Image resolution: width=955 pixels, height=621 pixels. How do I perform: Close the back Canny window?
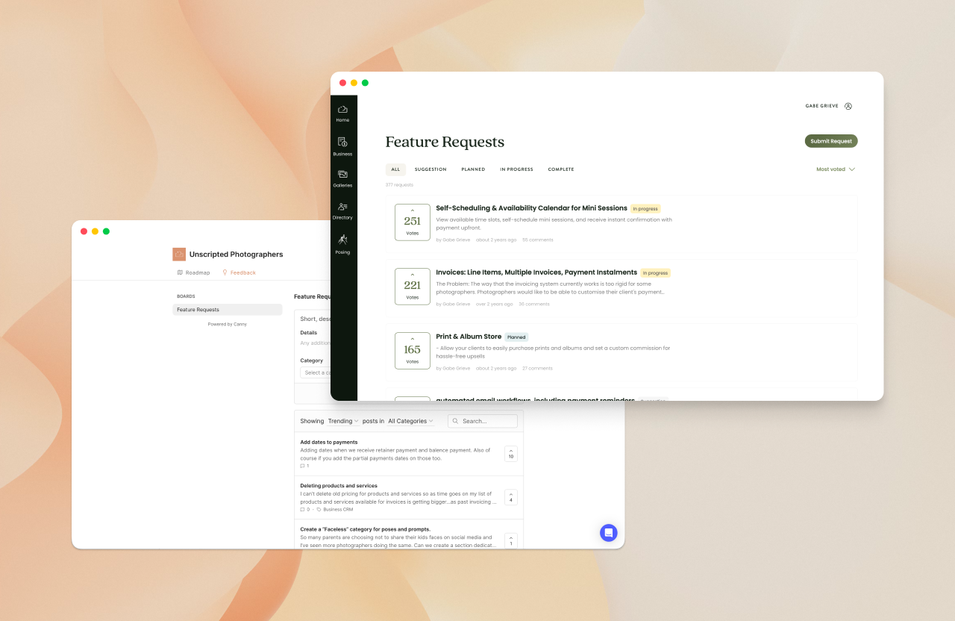[x=84, y=231]
